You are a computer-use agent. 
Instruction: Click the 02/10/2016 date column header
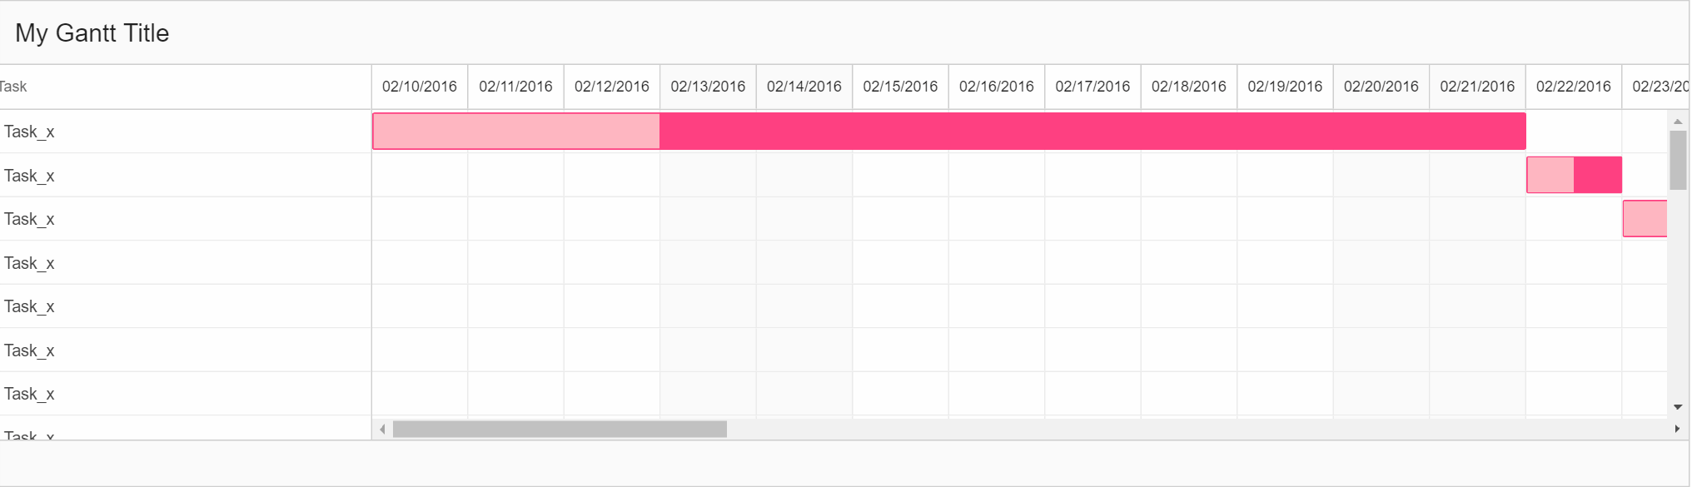tap(420, 87)
